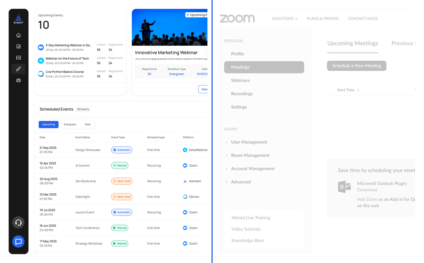The width and height of the screenshot is (424, 263).
Task: Open the blue chat bubble button
Action: 18,242
